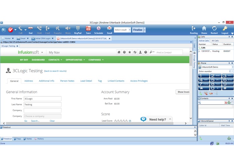
Task: Click the First Name field
Action: click(42, 99)
